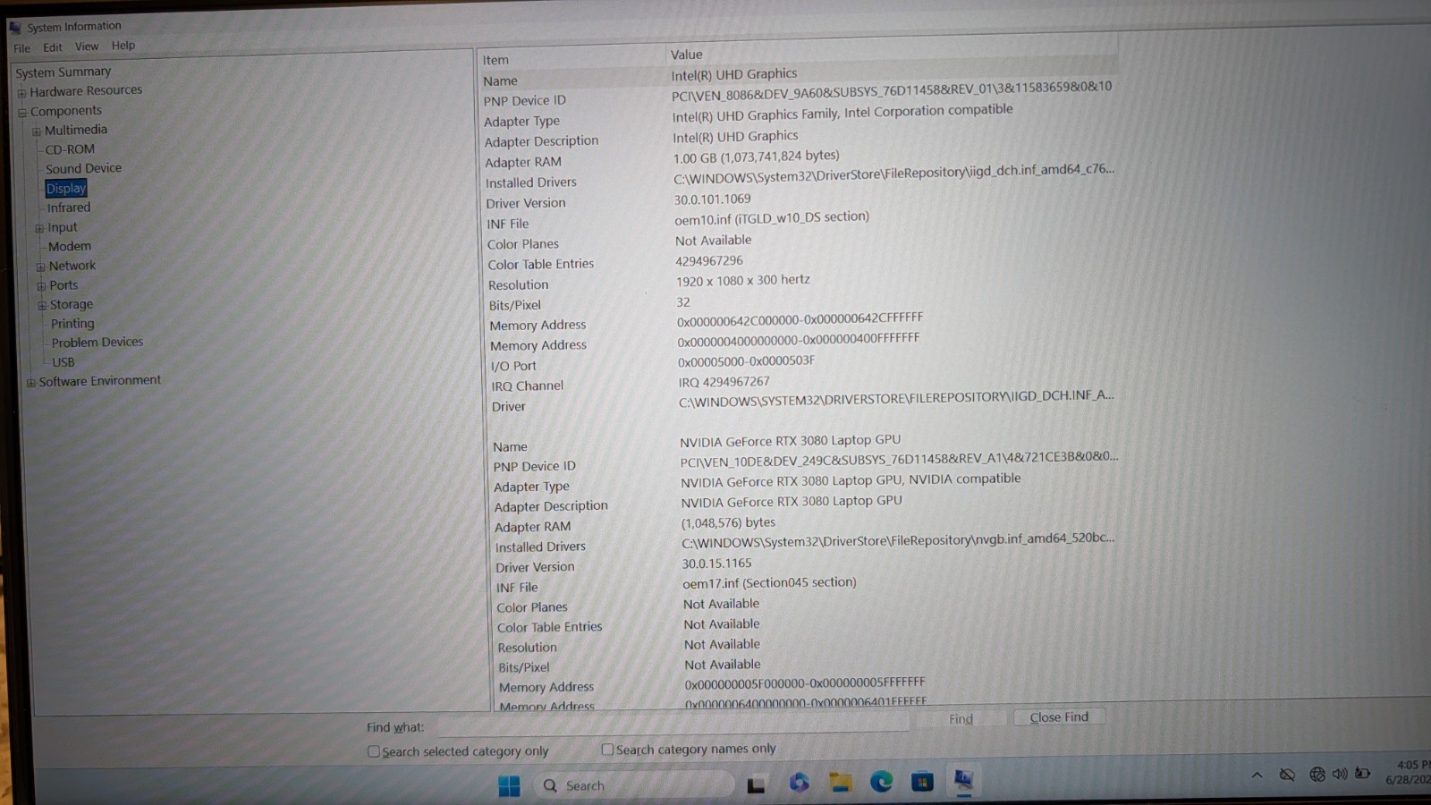Screen dimensions: 1431x805
Task: Enable 'Search category names only' checkbox
Action: pyautogui.click(x=607, y=750)
